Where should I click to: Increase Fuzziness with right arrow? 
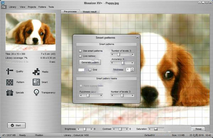[101, 96]
